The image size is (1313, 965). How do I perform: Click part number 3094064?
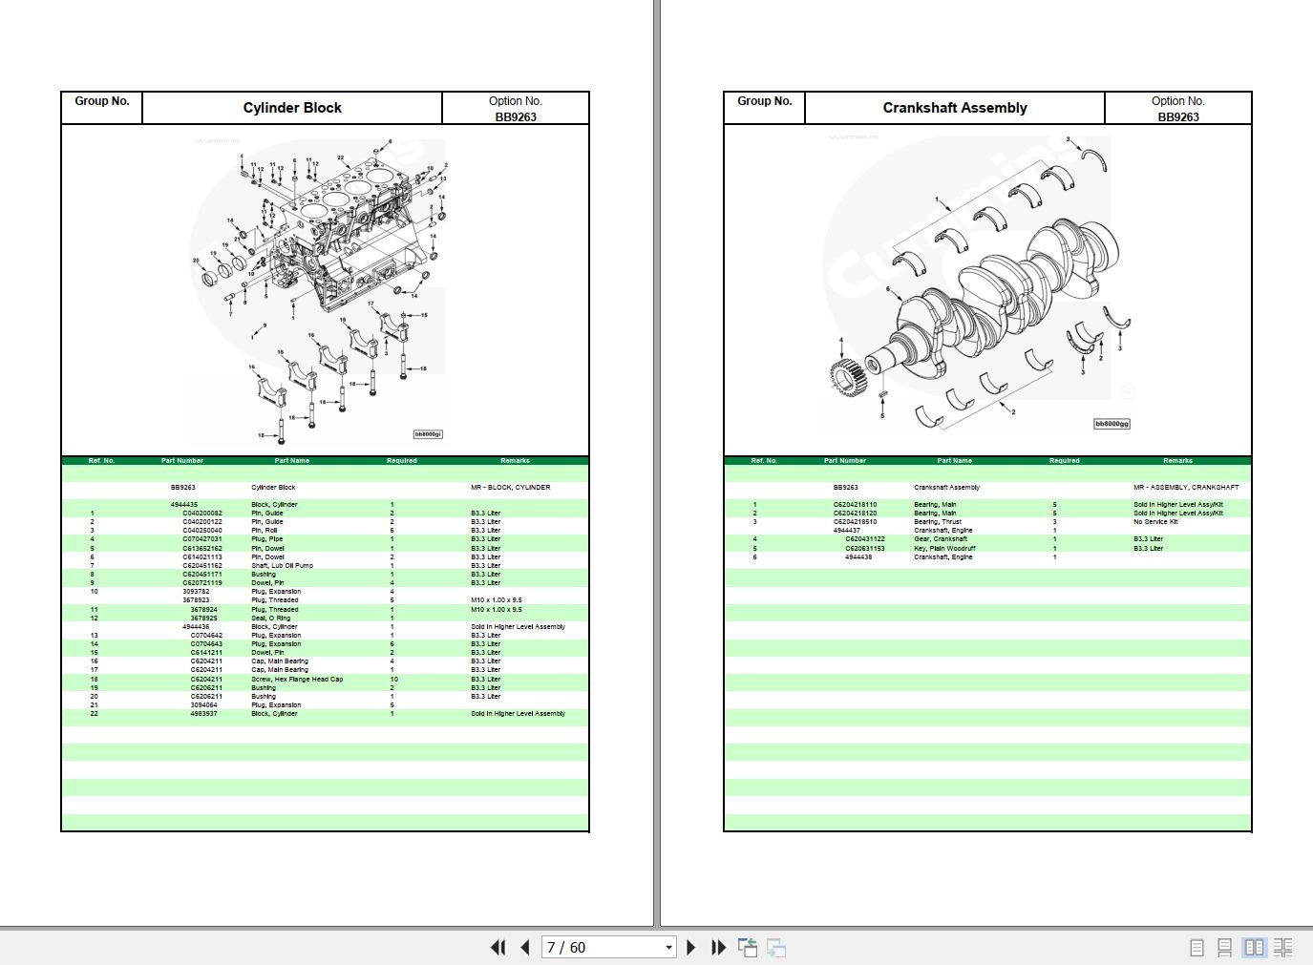tap(203, 705)
